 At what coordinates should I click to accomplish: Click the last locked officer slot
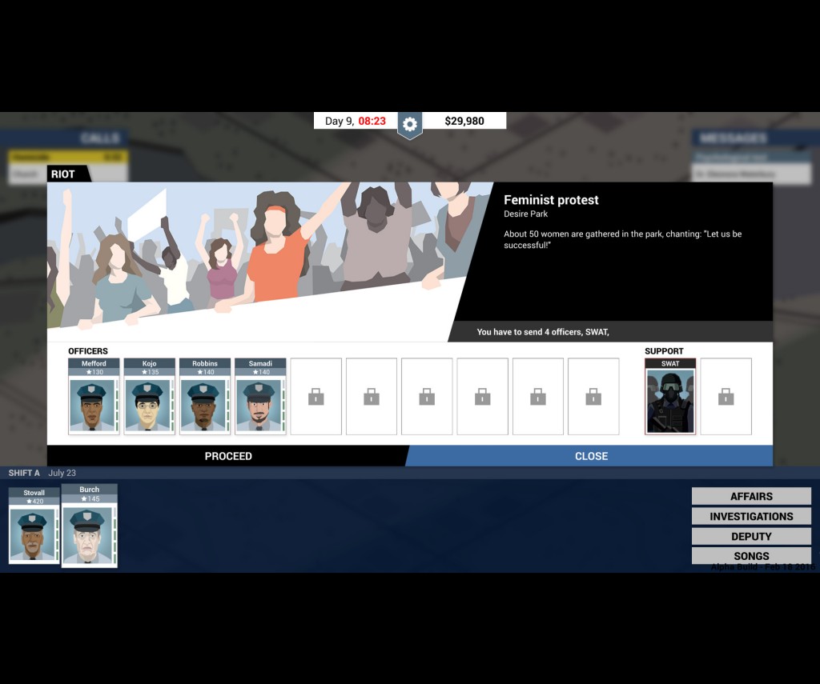593,397
